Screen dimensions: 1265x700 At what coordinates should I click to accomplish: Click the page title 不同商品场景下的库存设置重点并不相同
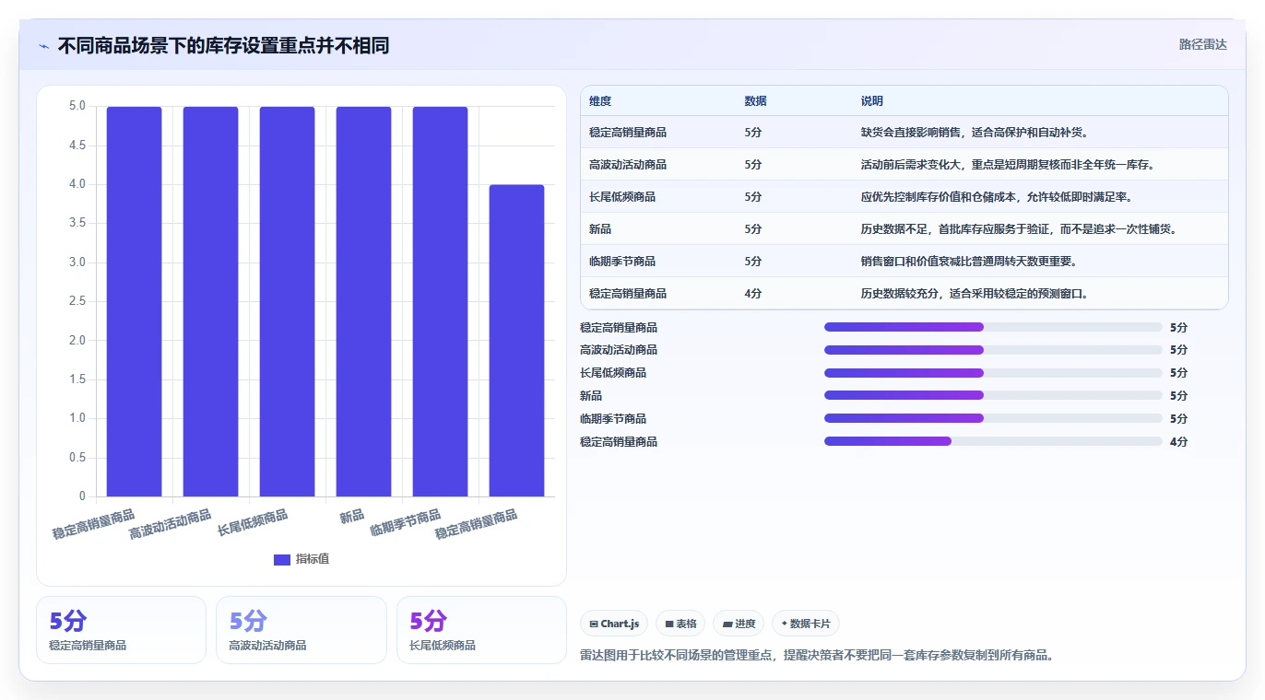pos(223,45)
